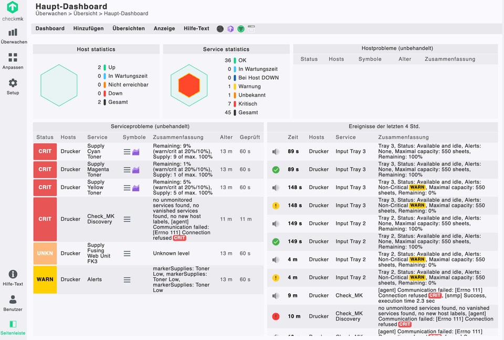Image resolution: width=504 pixels, height=340 pixels.
Task: Open the performance graph for Supply Cyan Toner
Action: (135, 152)
